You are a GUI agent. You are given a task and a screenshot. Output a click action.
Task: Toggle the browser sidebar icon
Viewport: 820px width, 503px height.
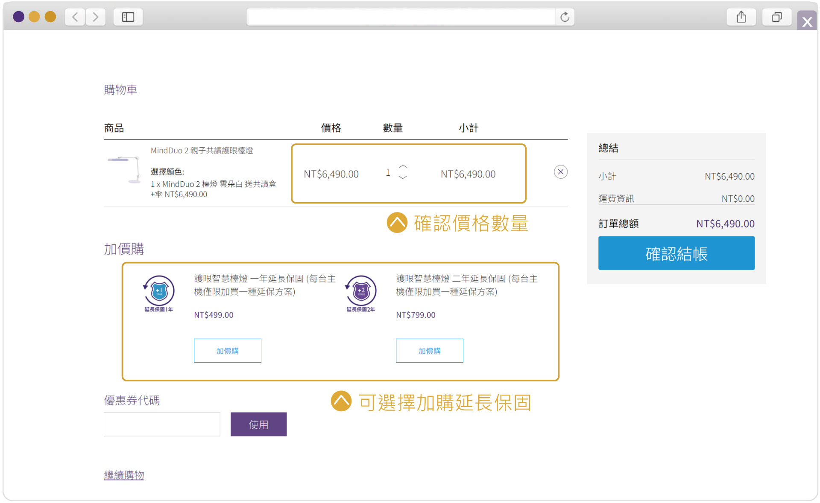[x=128, y=17]
